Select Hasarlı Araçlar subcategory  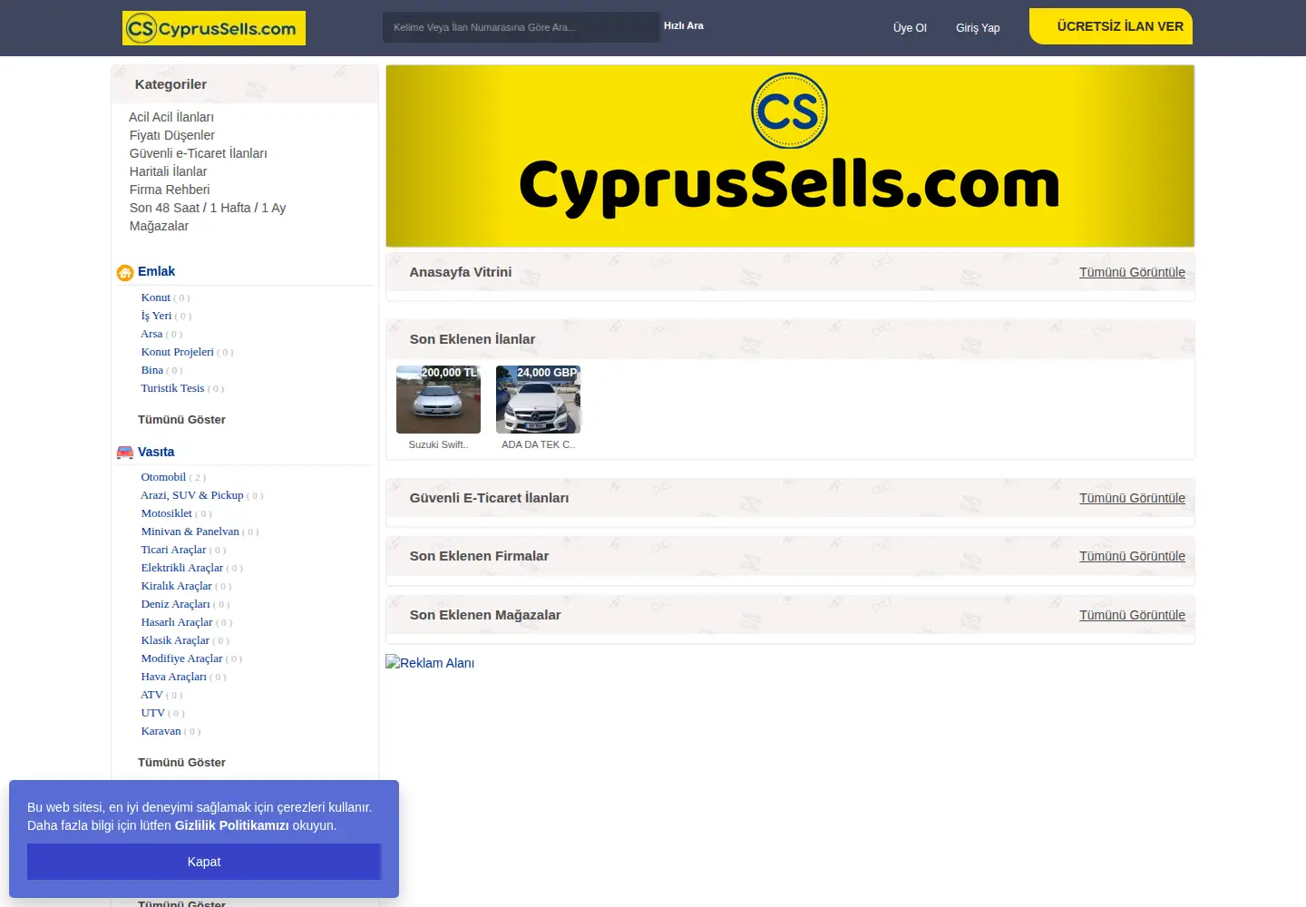click(x=177, y=622)
